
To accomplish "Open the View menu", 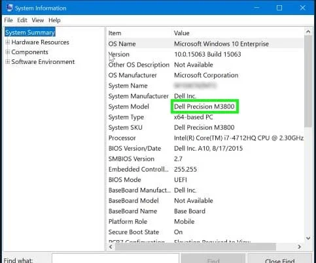I will (x=38, y=20).
